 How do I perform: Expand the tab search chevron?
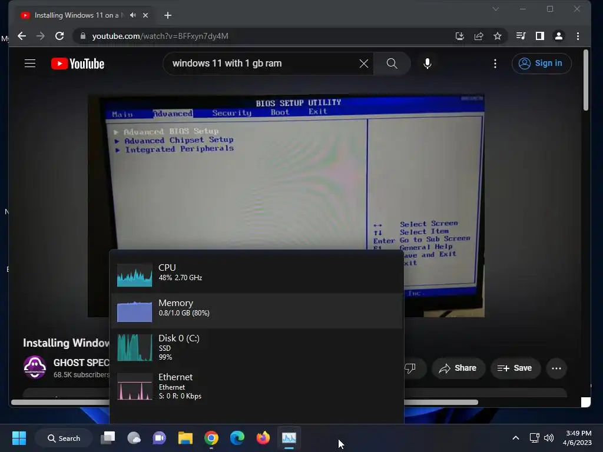[495, 9]
